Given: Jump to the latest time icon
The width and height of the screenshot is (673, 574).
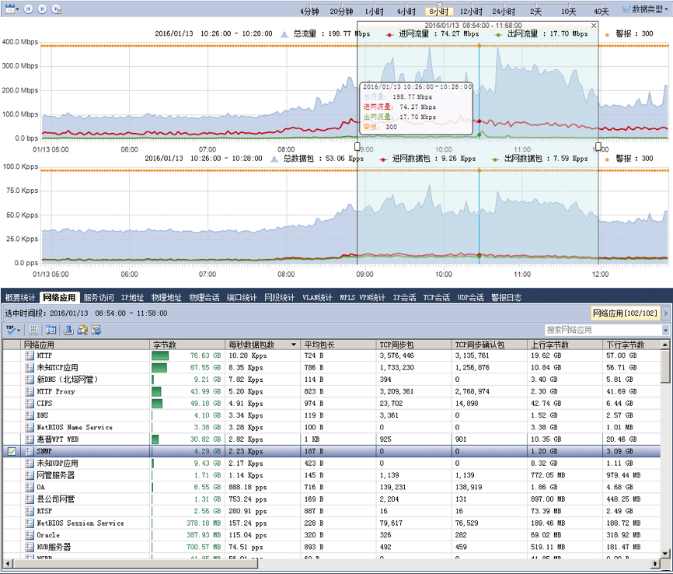Looking at the screenshot, I should coord(58,9).
